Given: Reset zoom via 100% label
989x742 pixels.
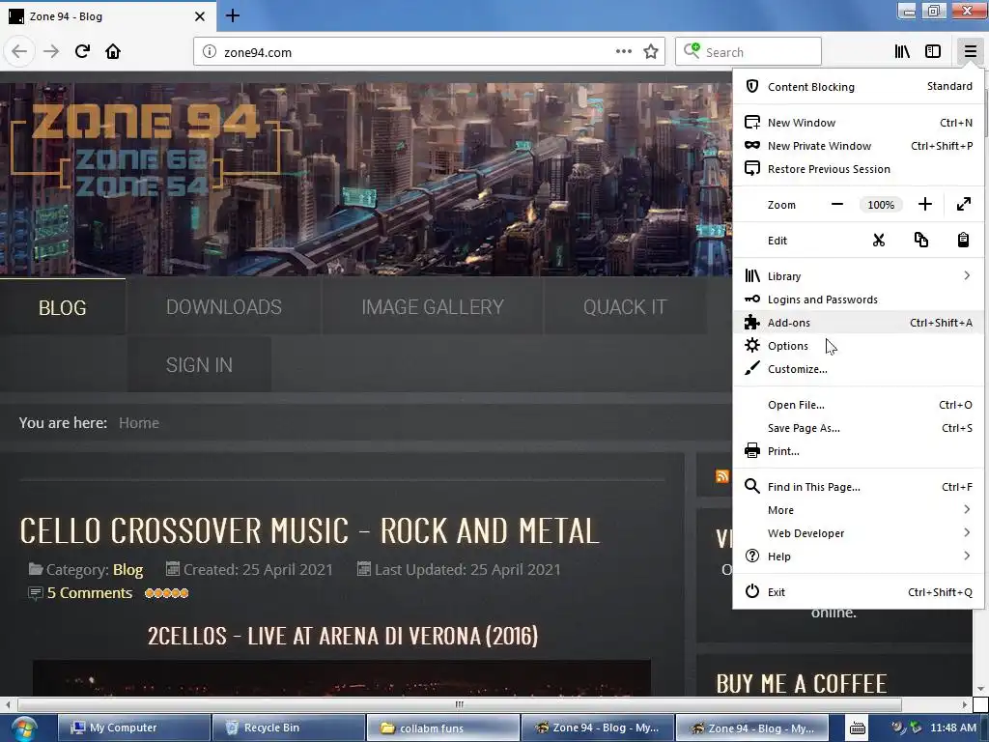Looking at the screenshot, I should pyautogui.click(x=881, y=205).
